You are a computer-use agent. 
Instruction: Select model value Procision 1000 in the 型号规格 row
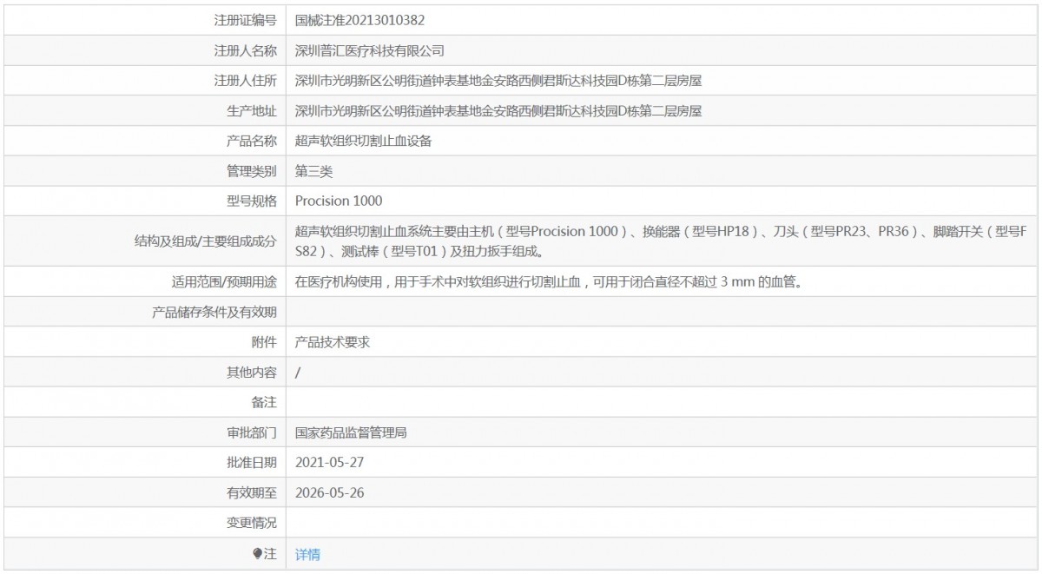click(339, 201)
